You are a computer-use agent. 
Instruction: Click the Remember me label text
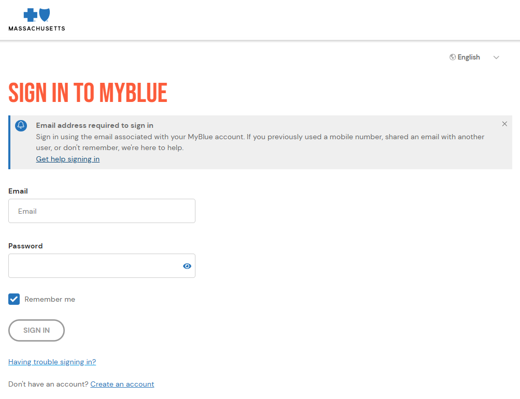tap(50, 299)
